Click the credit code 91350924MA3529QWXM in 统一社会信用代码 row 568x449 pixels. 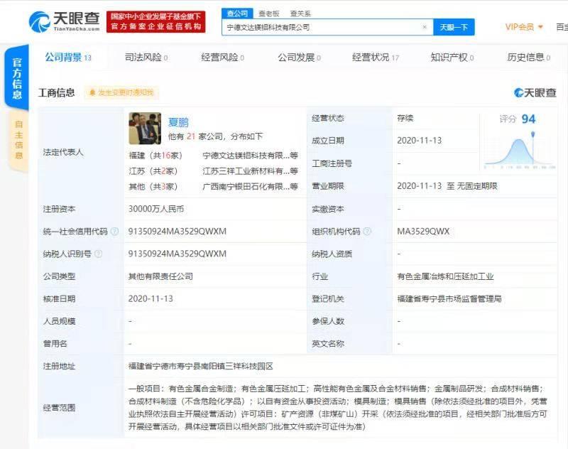177,231
